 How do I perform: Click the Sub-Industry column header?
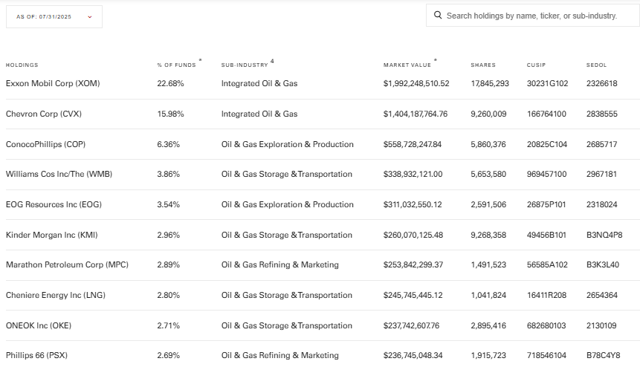245,65
